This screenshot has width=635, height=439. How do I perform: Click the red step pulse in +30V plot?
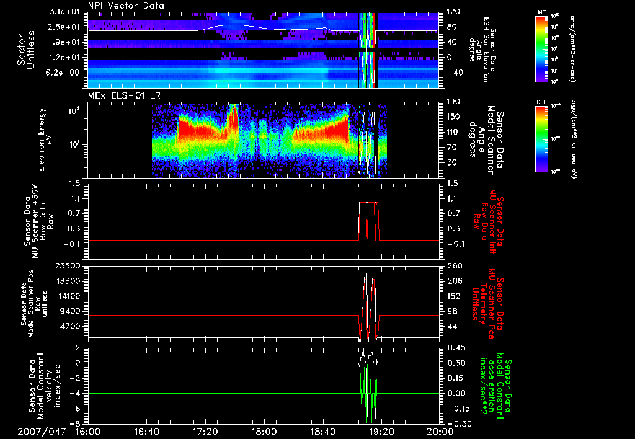tap(368, 221)
